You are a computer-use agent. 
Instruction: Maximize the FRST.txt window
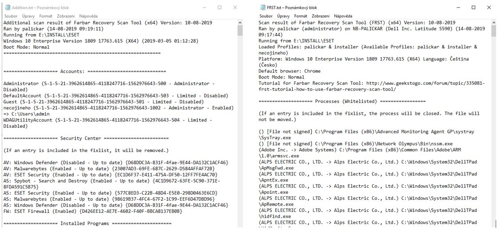[473, 8]
